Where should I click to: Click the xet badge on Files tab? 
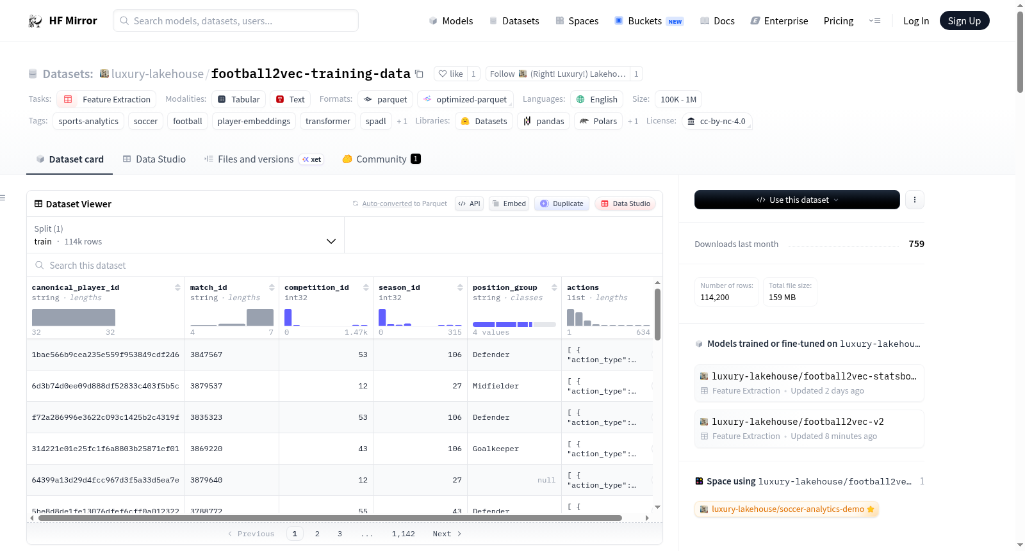tap(312, 159)
